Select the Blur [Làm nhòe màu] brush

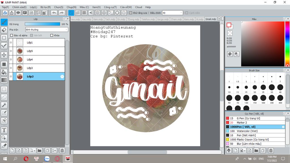pyautogui.click(x=255, y=144)
